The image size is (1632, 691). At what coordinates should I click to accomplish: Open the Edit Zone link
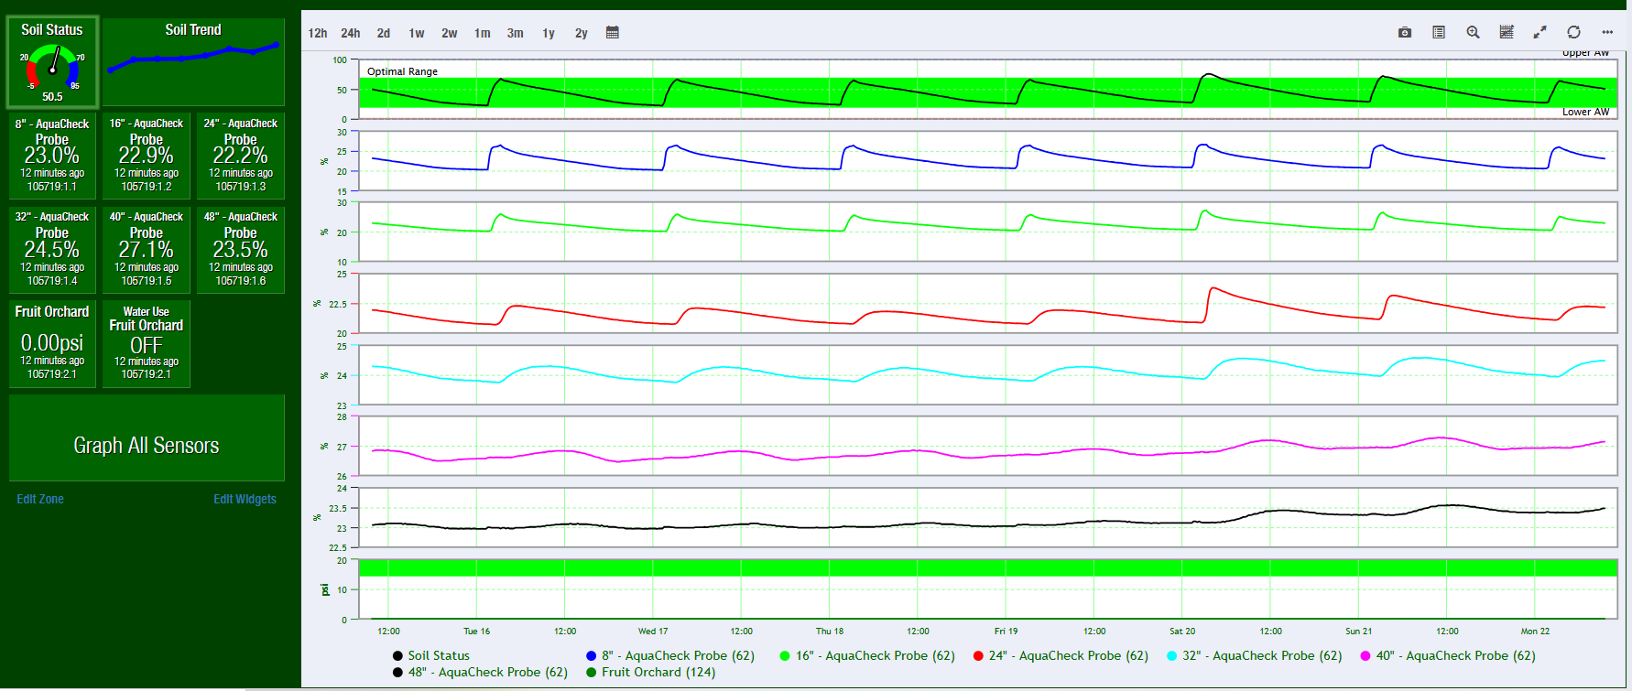tap(40, 499)
